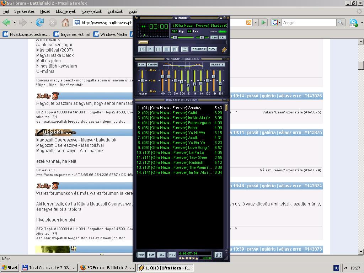Pause playback in Winamp main window

coord(159,49)
